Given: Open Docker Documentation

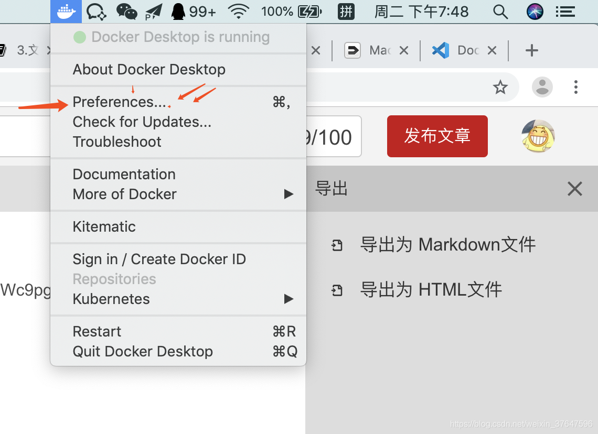Looking at the screenshot, I should coord(178,174).
